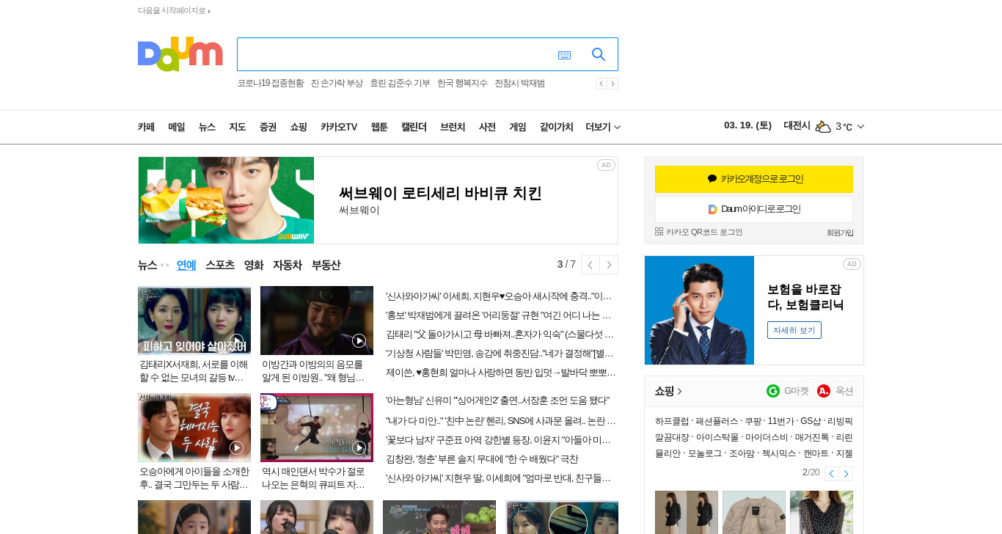The height and width of the screenshot is (534, 1002).
Task: Click 다음을 시작페이지로 link
Action: (x=174, y=11)
